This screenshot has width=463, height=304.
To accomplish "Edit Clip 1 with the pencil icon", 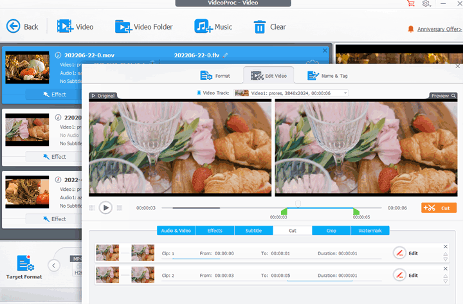I will click(399, 253).
